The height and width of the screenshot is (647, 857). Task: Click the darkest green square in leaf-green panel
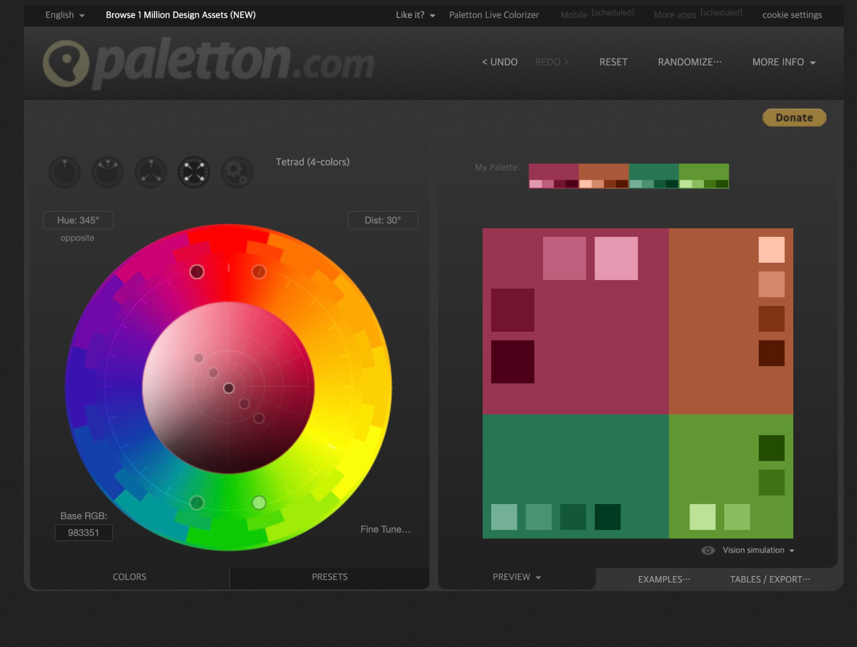point(771,448)
